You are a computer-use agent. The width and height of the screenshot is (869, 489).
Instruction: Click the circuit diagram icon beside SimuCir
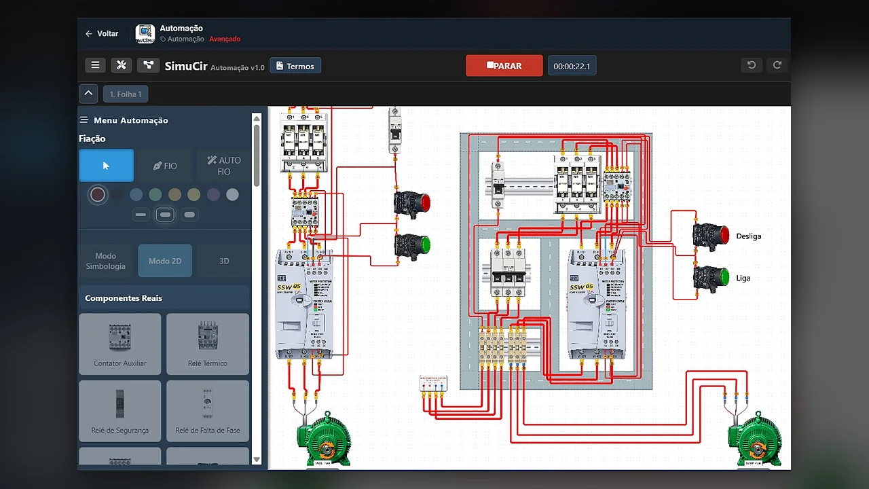tap(148, 65)
